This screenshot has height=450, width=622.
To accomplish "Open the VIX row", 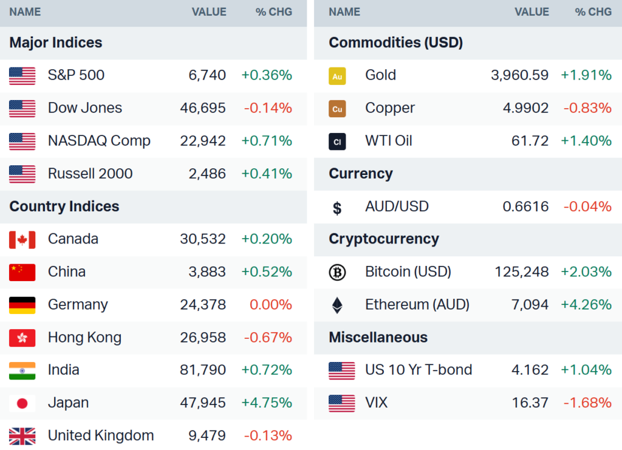I will point(376,403).
